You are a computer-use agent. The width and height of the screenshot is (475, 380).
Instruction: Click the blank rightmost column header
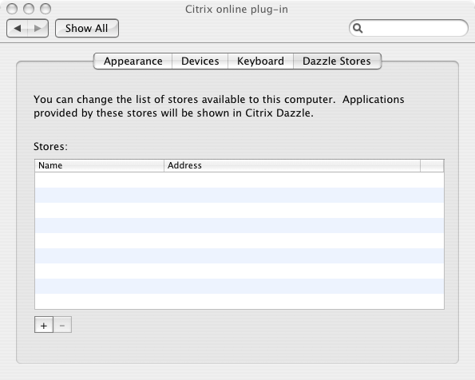pyautogui.click(x=432, y=165)
